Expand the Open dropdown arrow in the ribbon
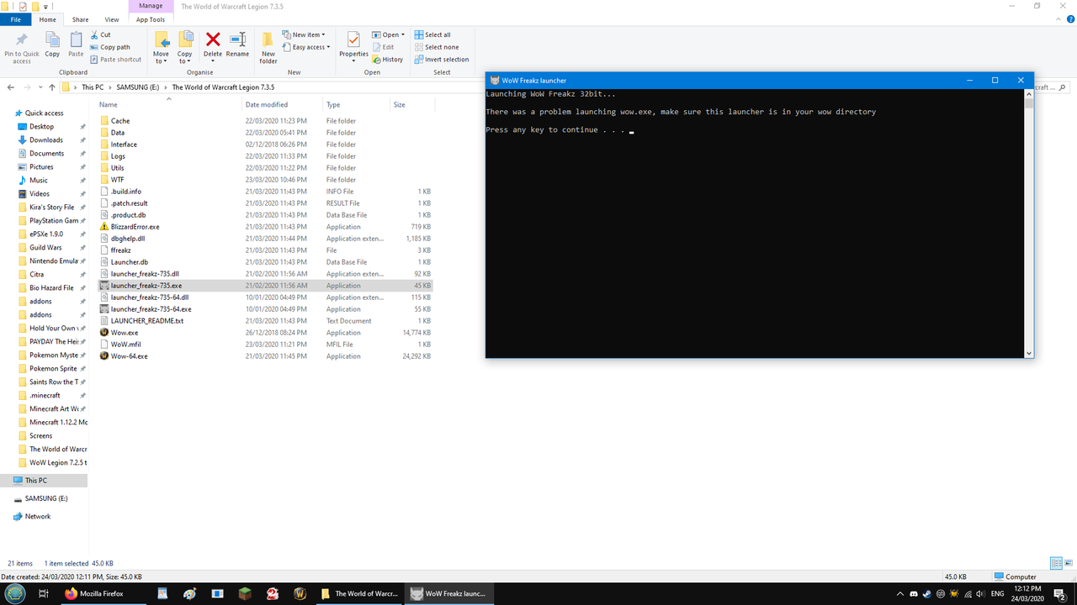1077x605 pixels. (x=403, y=35)
